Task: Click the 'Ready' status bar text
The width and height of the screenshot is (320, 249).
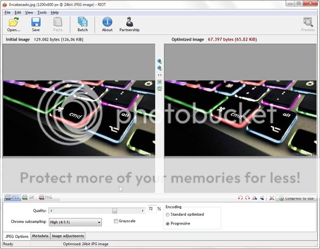Action: (8, 244)
